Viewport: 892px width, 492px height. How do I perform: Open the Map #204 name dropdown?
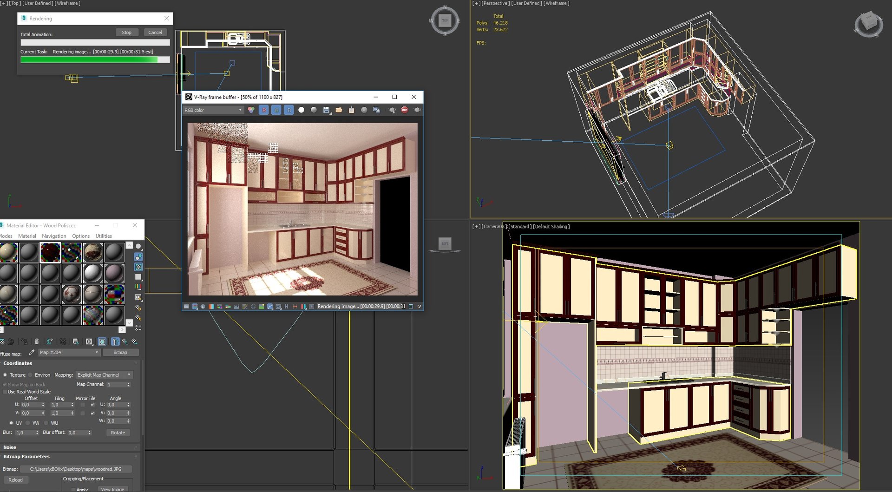(x=69, y=353)
